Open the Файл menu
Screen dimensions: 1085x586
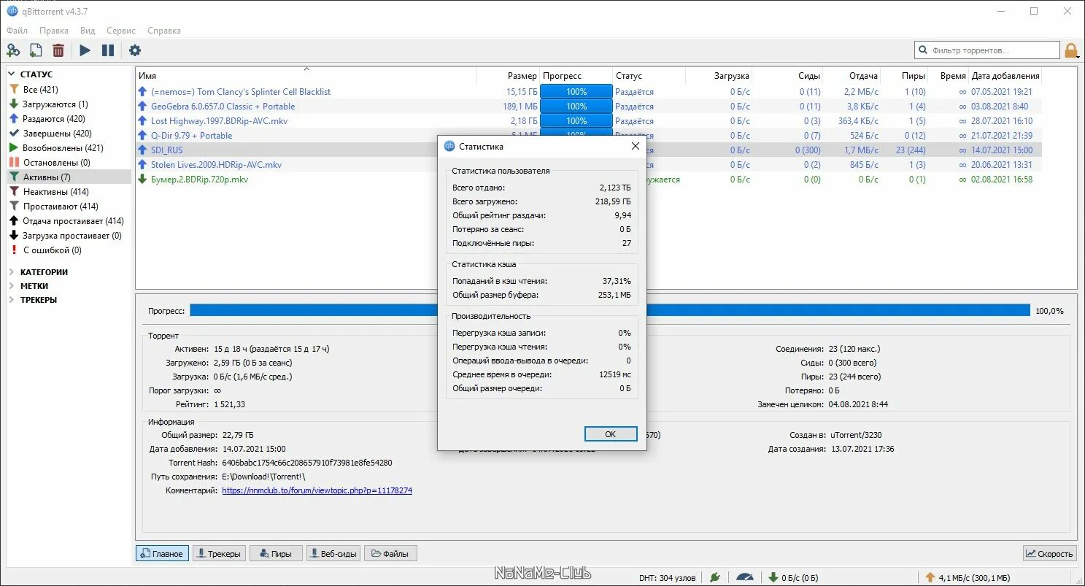click(17, 31)
